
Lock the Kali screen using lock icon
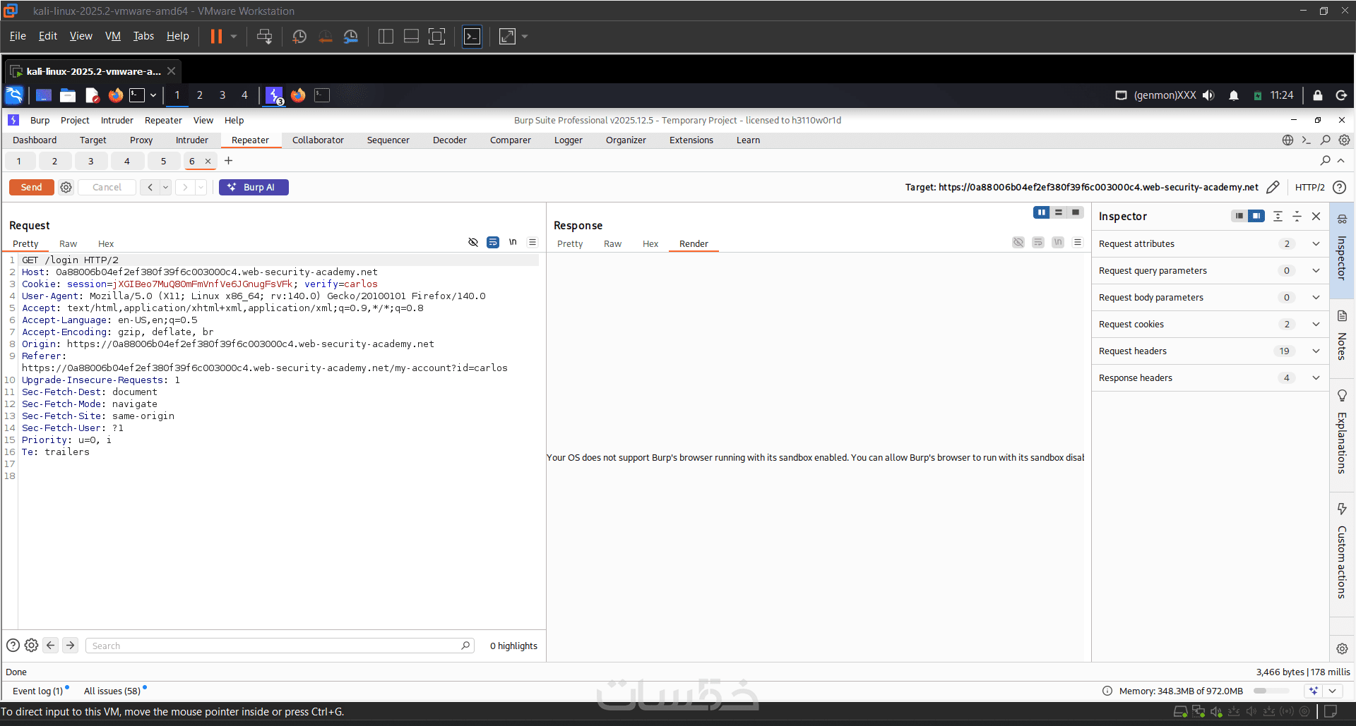coord(1318,95)
